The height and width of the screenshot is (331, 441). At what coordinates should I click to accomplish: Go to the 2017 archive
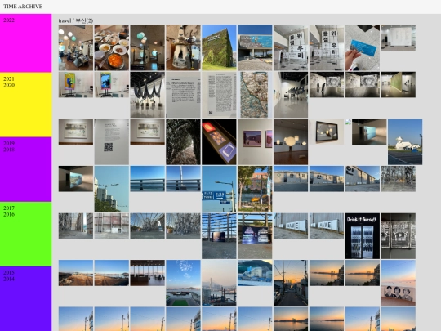pyautogui.click(x=9, y=208)
